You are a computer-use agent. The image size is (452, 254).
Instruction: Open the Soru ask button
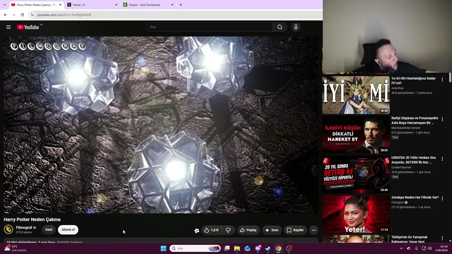coord(272,230)
